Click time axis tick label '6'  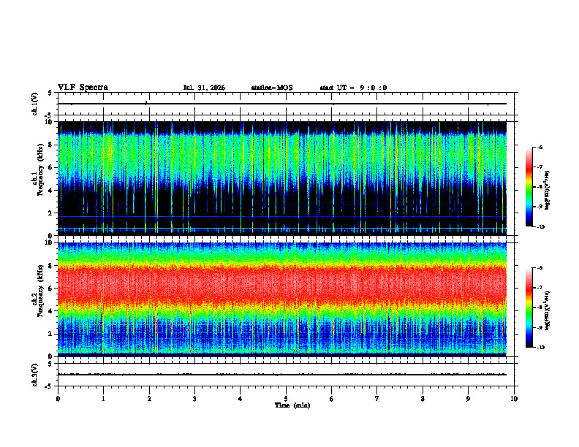332,399
